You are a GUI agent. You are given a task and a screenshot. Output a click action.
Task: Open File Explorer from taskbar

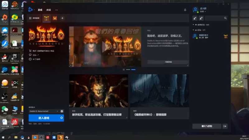point(16,138)
